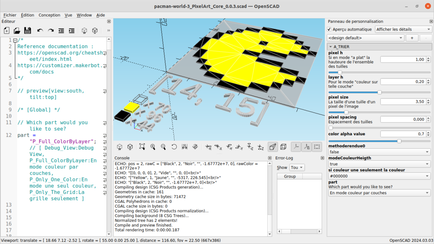This screenshot has width=434, height=244.
Task: Fit all geometry with View All
Action: point(142,147)
